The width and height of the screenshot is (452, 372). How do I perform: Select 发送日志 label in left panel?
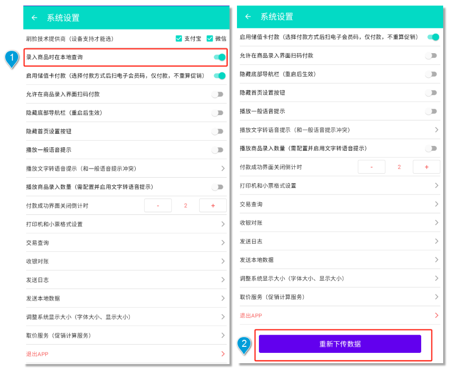37,280
